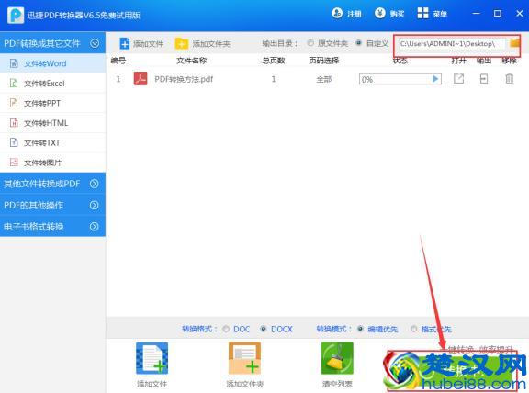Viewport: 529px width, 393px height.
Task: Close the 迅捷PDF转换器 window
Action: [x=520, y=14]
